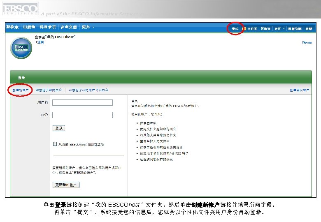Image resolution: width=321 pixels, height=222 pixels.
Task: Click the green 登录 panel header
Action: [160, 77]
